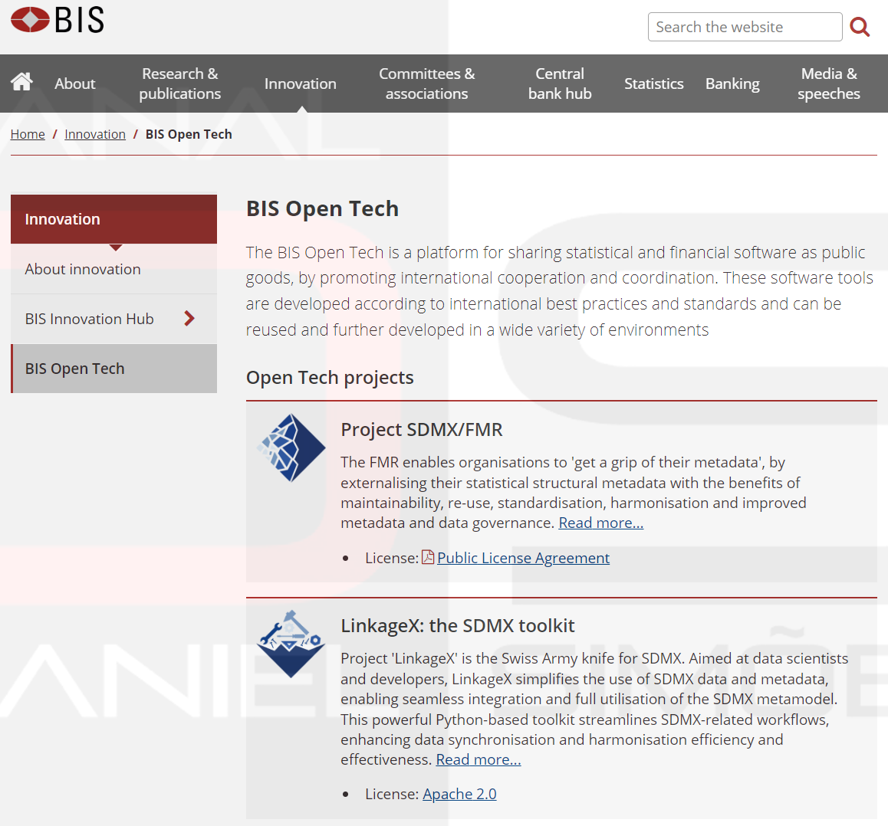888x826 pixels.
Task: Follow the Home breadcrumb link
Action: tap(28, 134)
